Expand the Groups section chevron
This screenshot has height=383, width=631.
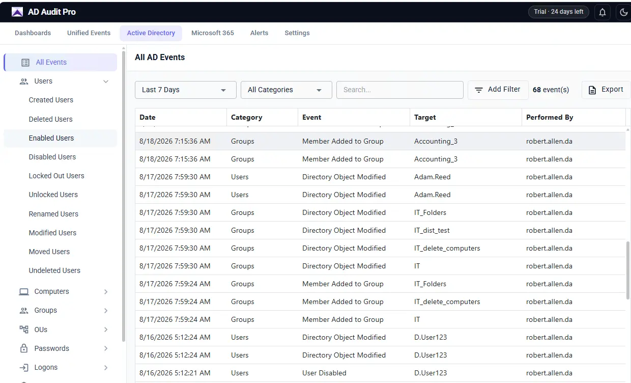pyautogui.click(x=106, y=311)
